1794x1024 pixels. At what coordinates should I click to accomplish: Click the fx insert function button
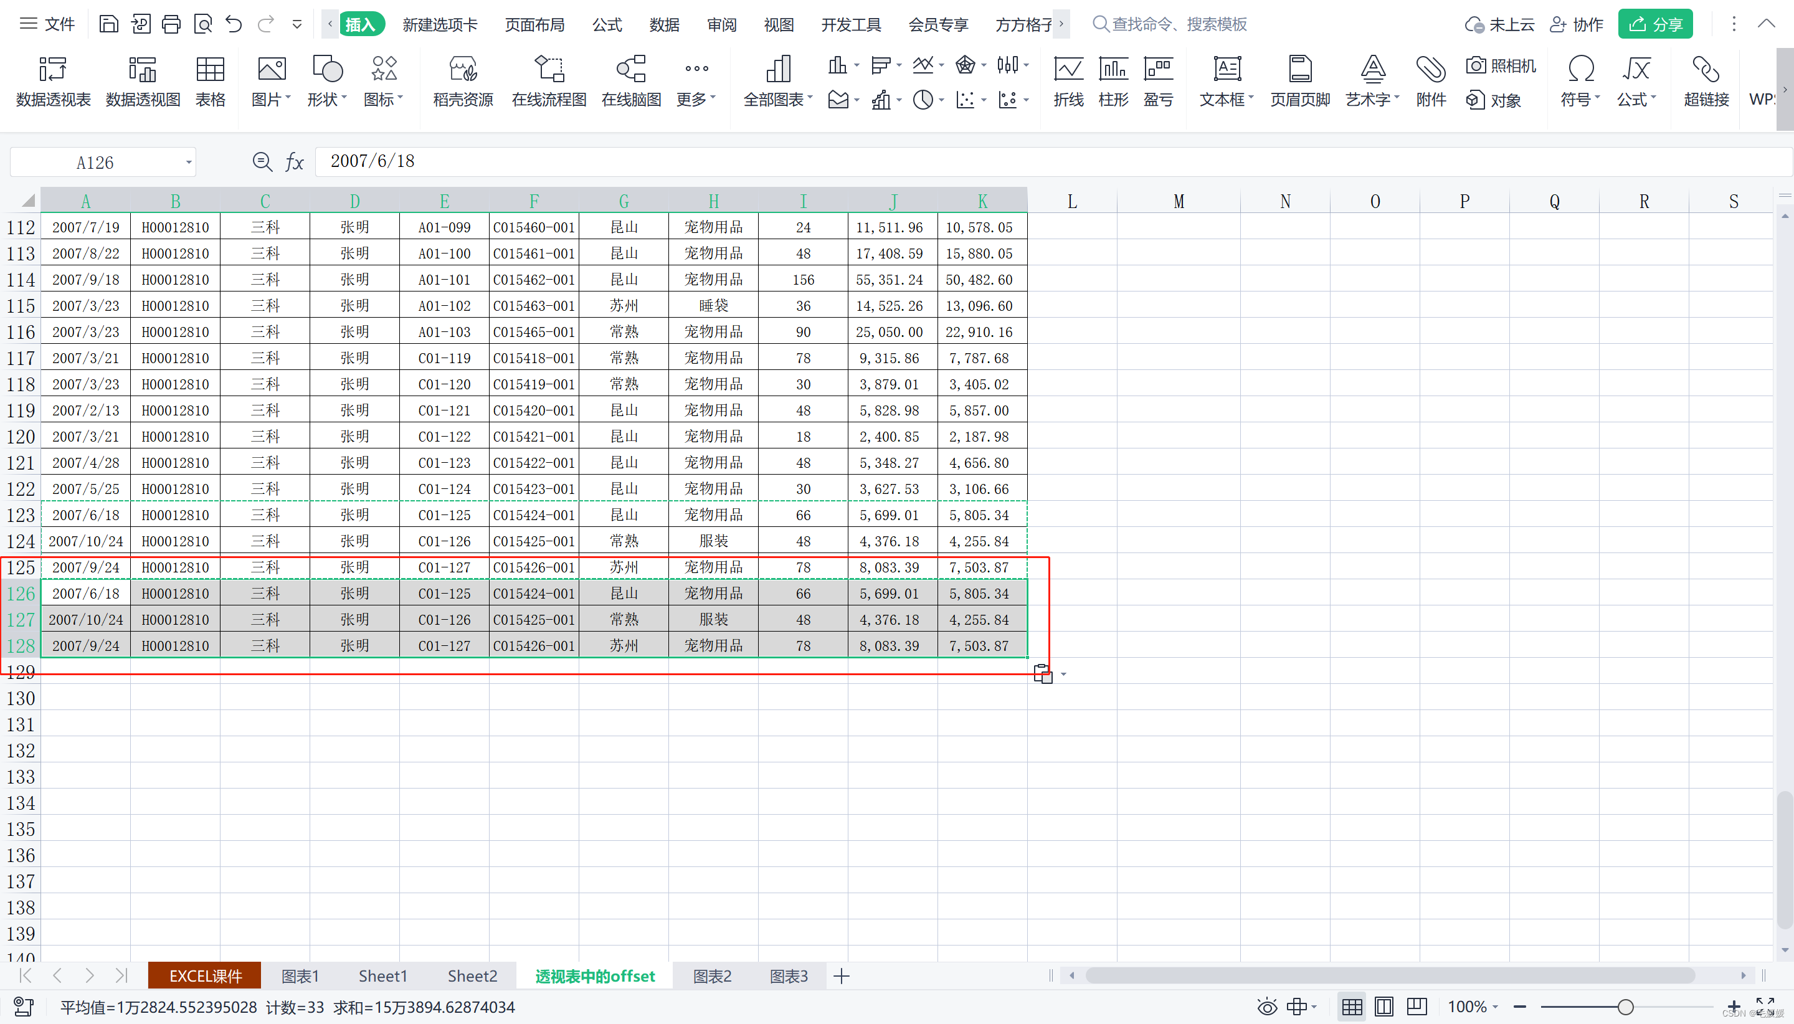(x=294, y=163)
